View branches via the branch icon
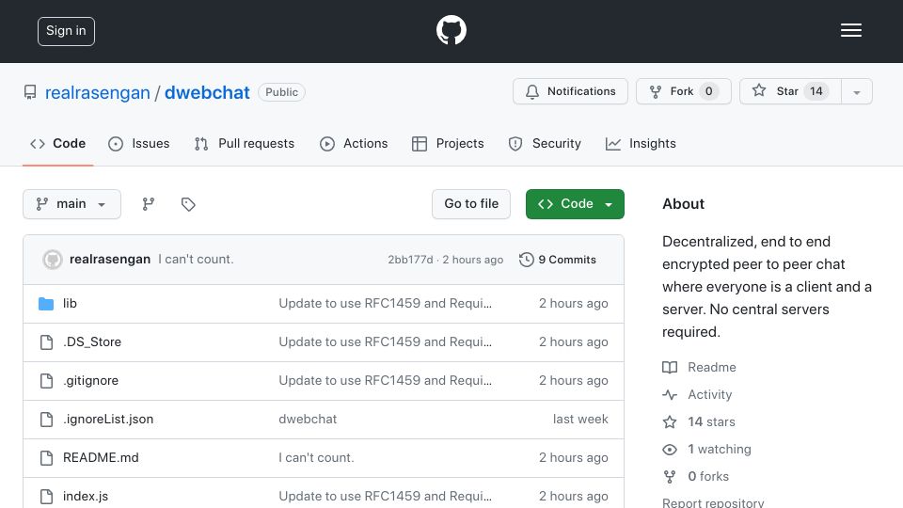The image size is (903, 508). [149, 204]
